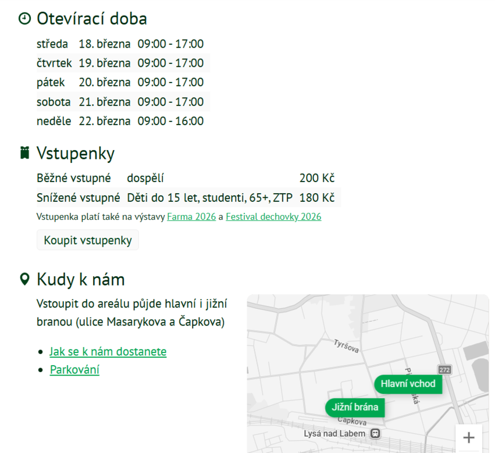
Task: Click the ticket icon next to Vstupenky
Action: pos(24,154)
